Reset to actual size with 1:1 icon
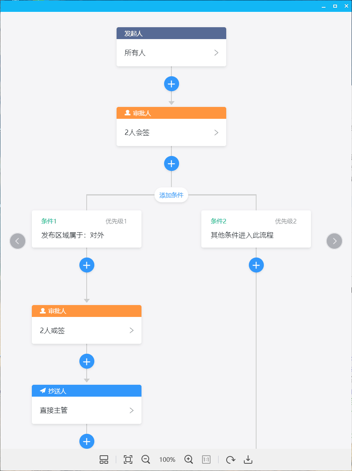352x471 pixels. 206,460
